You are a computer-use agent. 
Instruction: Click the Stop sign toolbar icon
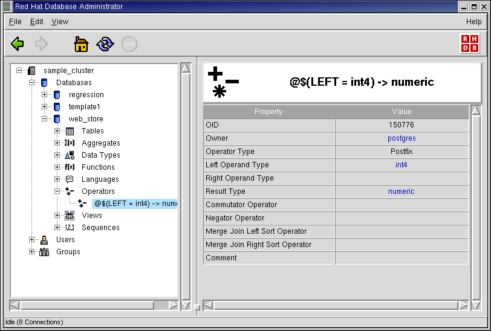click(129, 44)
